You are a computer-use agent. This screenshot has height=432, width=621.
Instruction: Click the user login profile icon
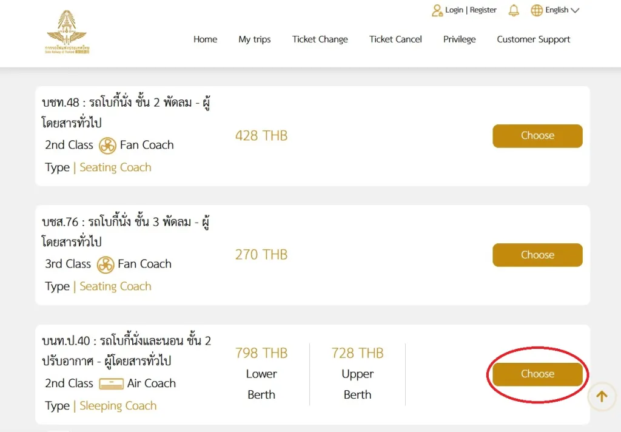[x=437, y=10]
